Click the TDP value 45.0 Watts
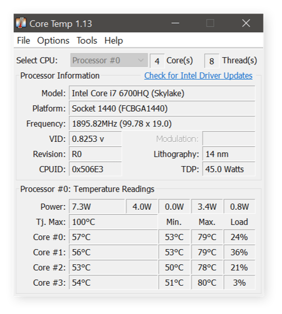This screenshot has width=282, height=314. pos(229,169)
